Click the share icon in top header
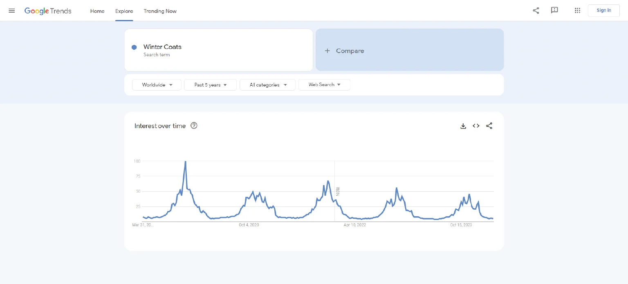Viewport: 628px width, 284px height. point(536,11)
